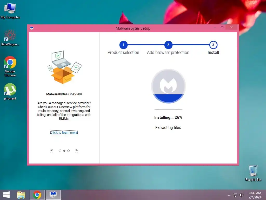266x200 pixels.
Task: Open File Explorer from the taskbar
Action: (x=21, y=195)
